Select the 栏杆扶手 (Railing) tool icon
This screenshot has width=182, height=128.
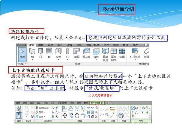(x=135, y=51)
